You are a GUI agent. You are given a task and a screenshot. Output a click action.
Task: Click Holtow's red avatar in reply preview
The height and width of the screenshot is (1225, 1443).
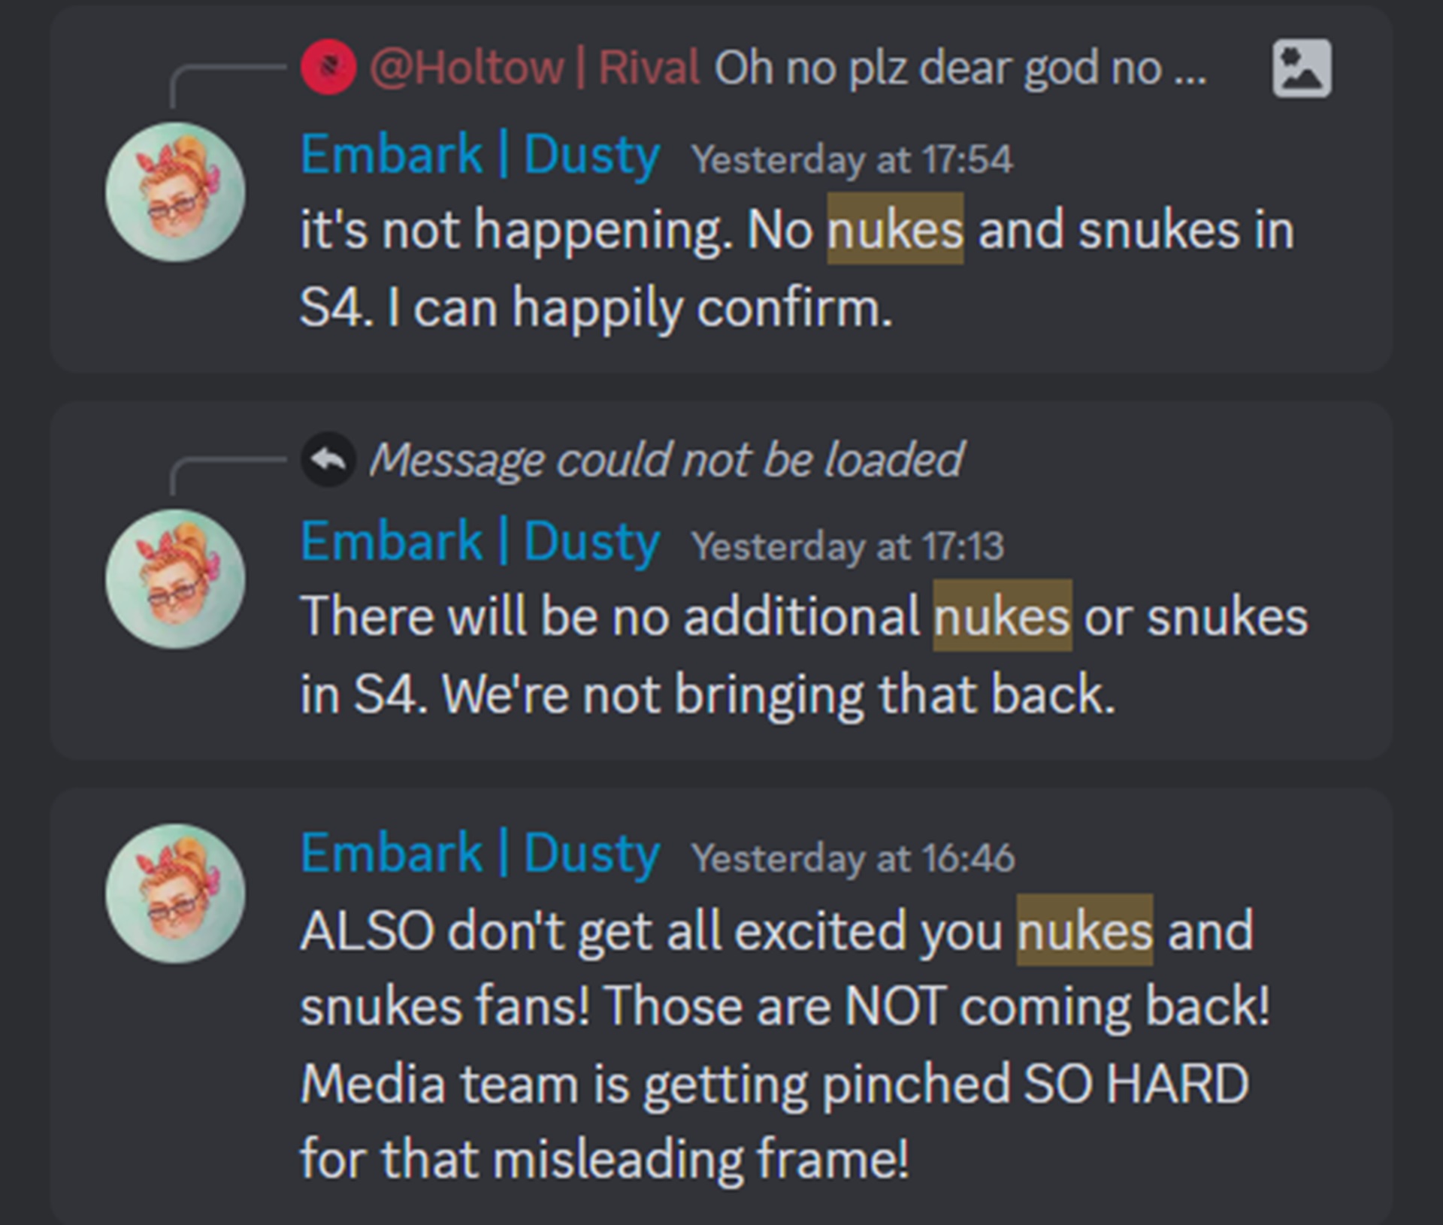328,68
